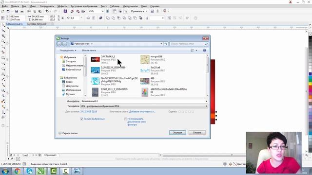Image resolution: width=312 pixels, height=175 pixels.
Task: Click 'Новая папка' button
Action: pyautogui.click(x=89, y=51)
